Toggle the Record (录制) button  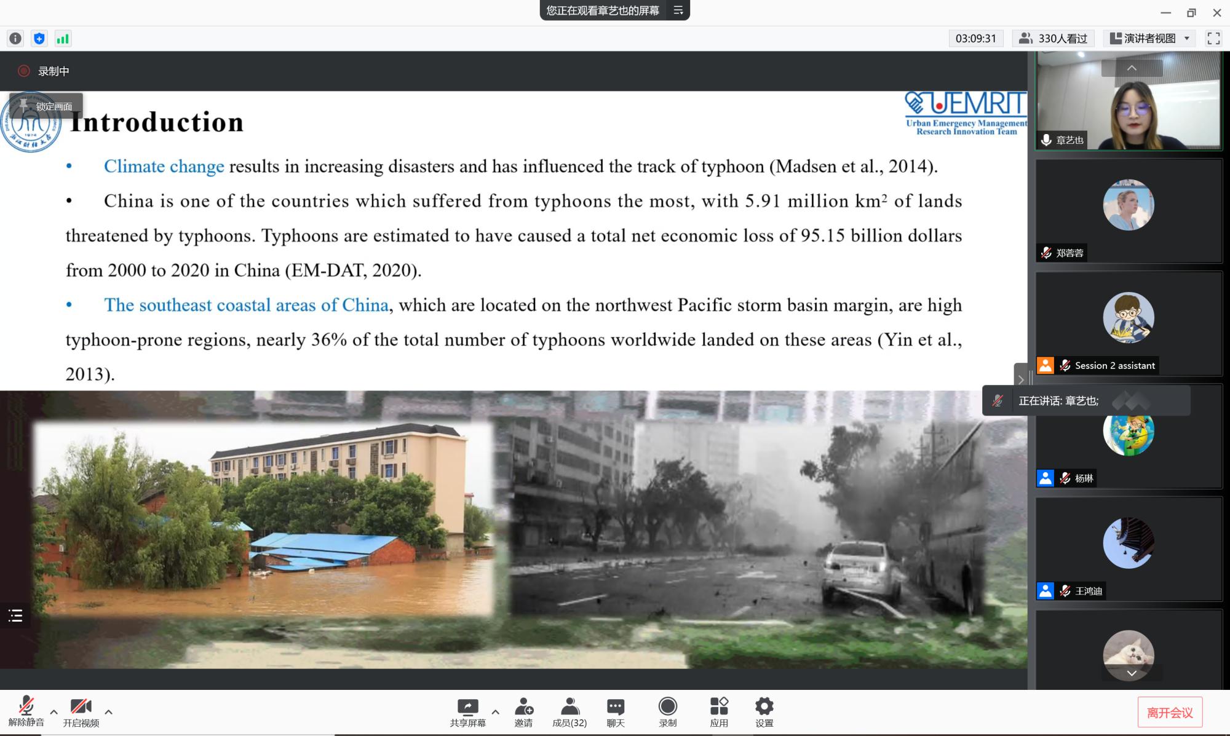coord(667,712)
